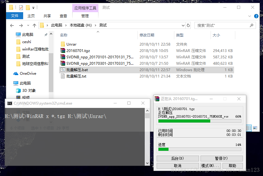Maximize the cmd.exe window

(129, 103)
